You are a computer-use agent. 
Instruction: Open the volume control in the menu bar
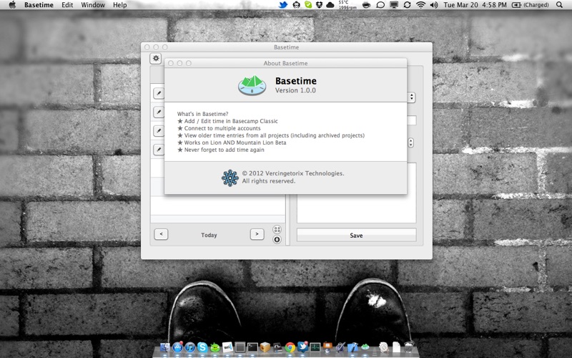pos(434,5)
